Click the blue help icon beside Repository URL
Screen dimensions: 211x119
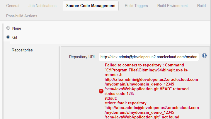(204, 56)
